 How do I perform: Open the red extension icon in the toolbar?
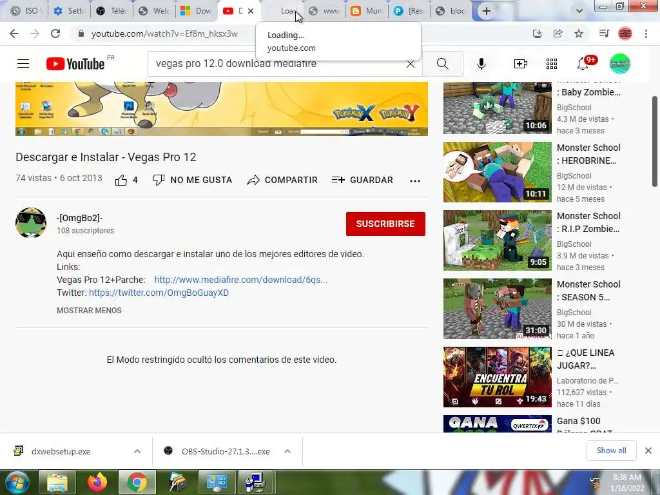point(625,34)
